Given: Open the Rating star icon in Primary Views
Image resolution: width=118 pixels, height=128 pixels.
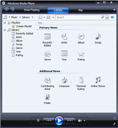Looking at the screenshot, I should (x=81, y=53).
